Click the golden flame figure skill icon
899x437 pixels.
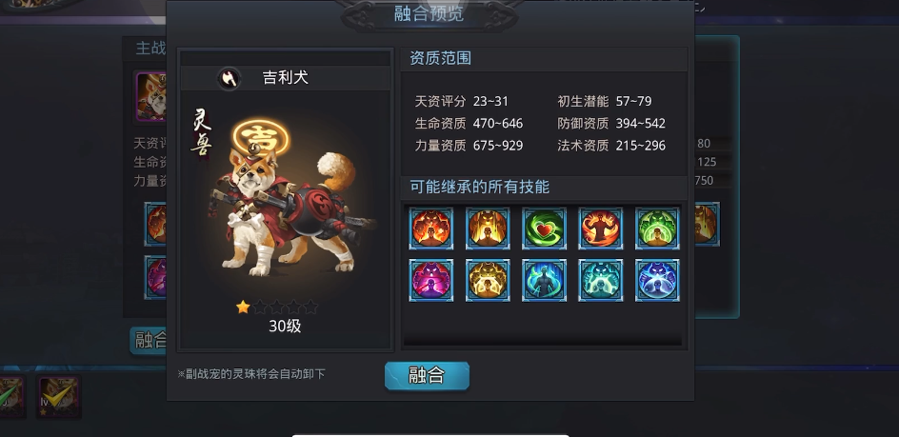click(x=488, y=228)
